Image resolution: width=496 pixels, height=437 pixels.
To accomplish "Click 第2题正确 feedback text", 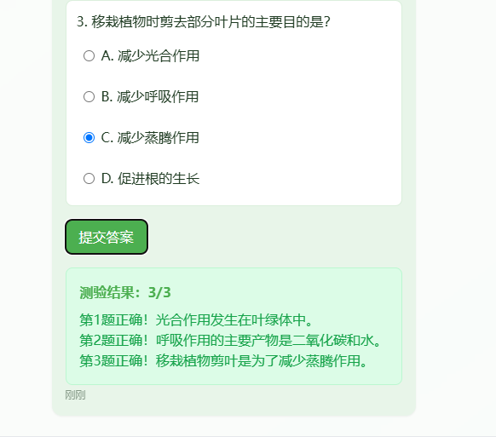I will [x=114, y=341].
